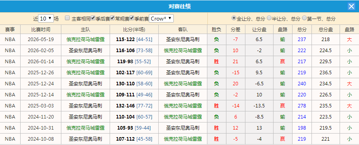359x145 pixels.
Task: Click total points value 198
Action: [x=302, y=128]
